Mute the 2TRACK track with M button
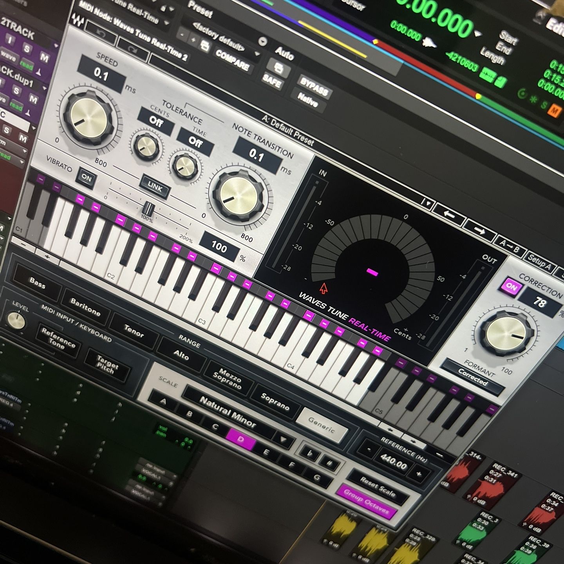Image resolution: width=564 pixels, height=564 pixels. coord(44,58)
